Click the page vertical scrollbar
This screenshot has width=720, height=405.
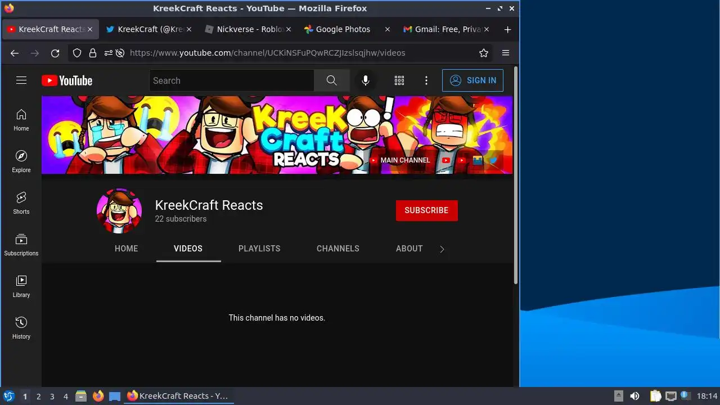516,175
